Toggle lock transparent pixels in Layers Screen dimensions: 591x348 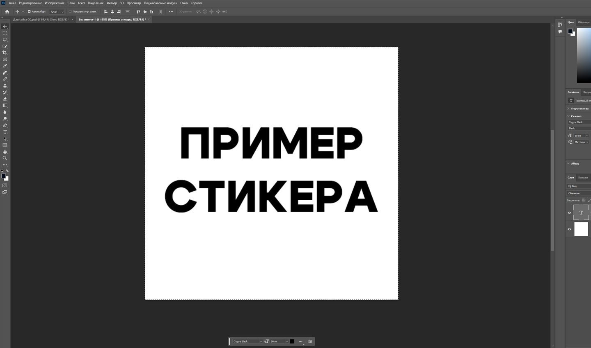tap(584, 200)
